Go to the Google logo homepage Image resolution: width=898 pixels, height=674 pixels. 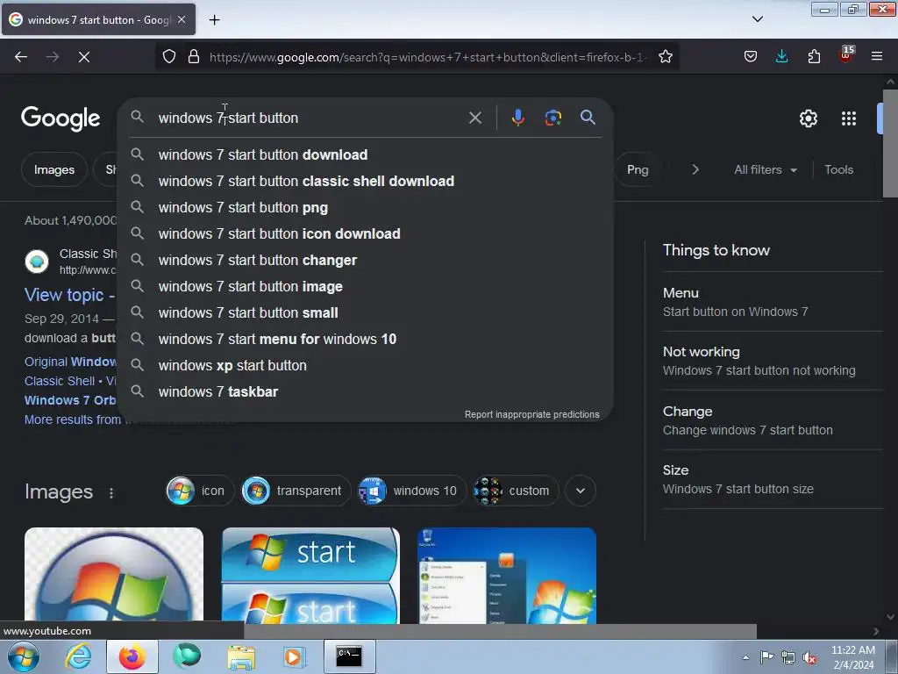(x=61, y=118)
